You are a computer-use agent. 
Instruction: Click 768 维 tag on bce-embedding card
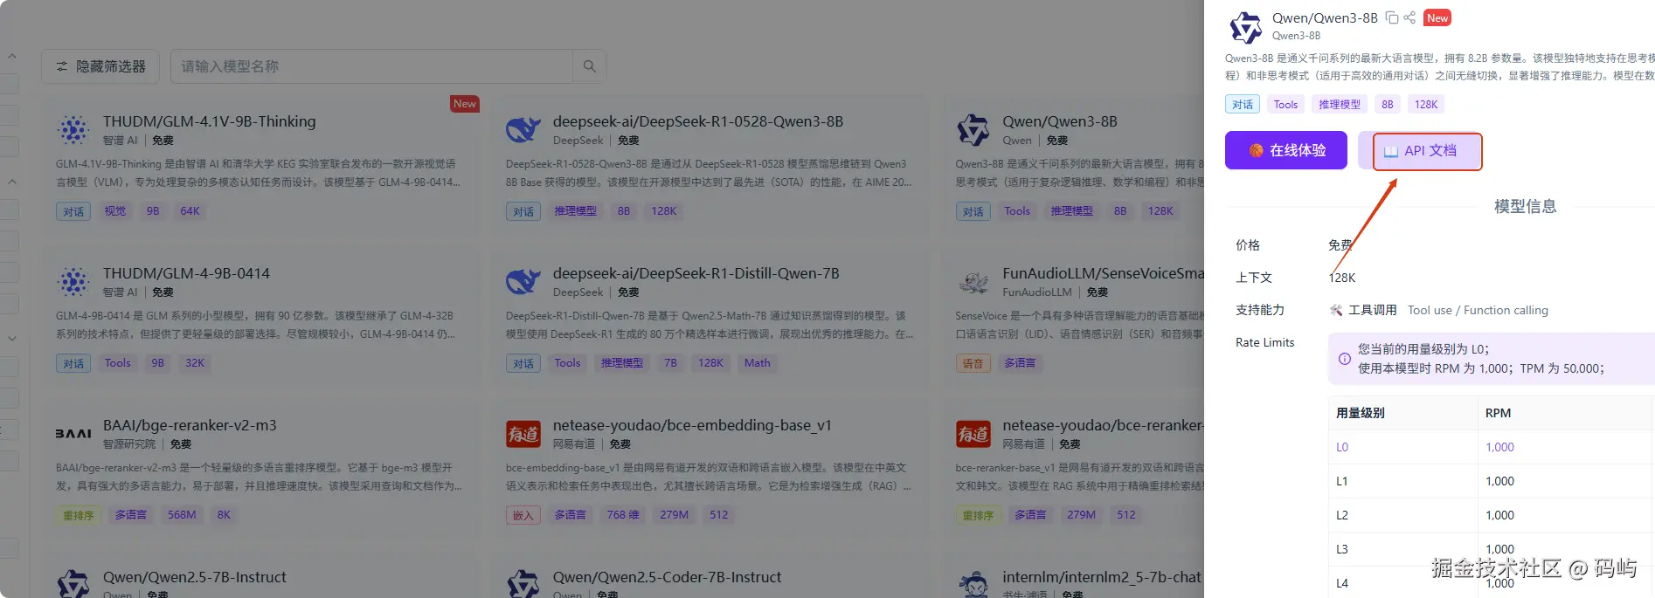pos(623,515)
